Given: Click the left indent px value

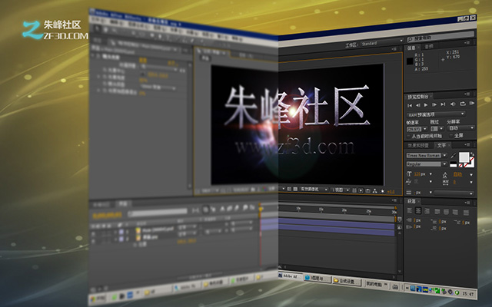Looking at the screenshot, I should [417, 220].
